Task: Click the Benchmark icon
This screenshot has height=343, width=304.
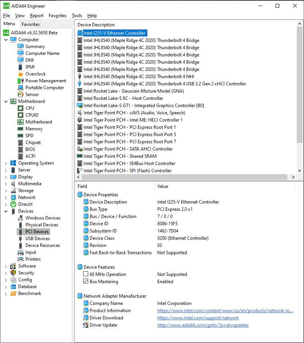Action: [x=13, y=293]
